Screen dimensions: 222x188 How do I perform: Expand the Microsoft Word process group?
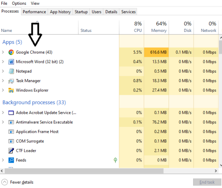tap(3, 62)
